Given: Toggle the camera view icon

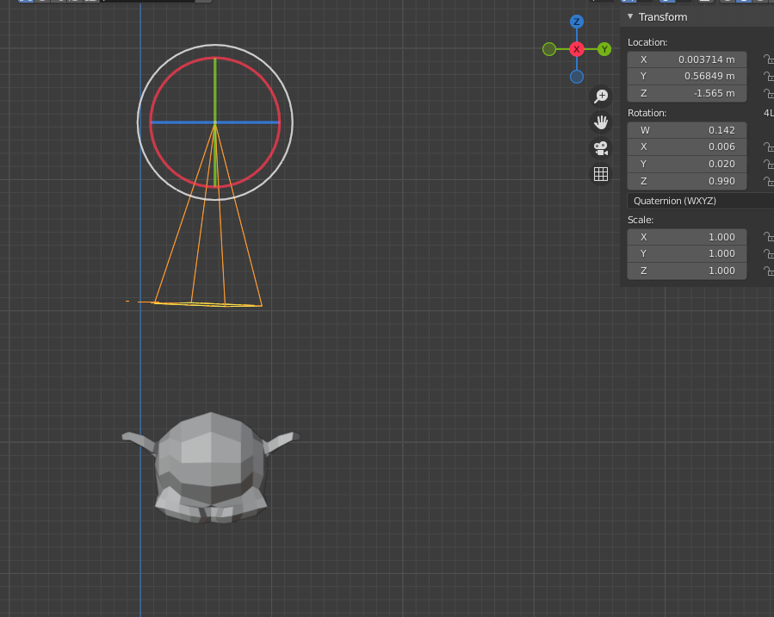Looking at the screenshot, I should click(601, 148).
